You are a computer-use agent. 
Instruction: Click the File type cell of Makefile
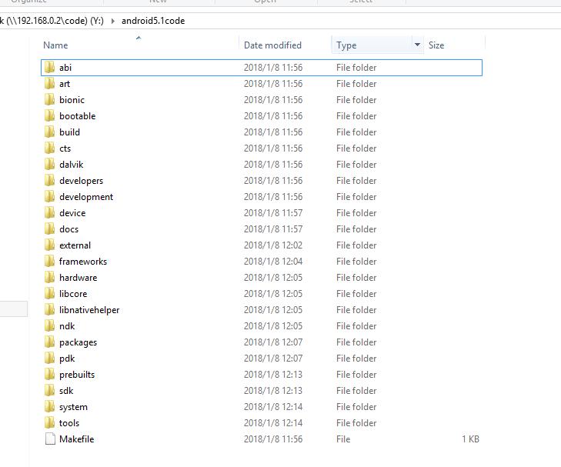pyautogui.click(x=343, y=439)
